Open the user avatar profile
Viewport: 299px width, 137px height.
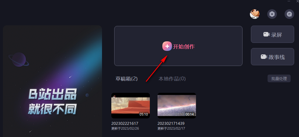(x=255, y=14)
